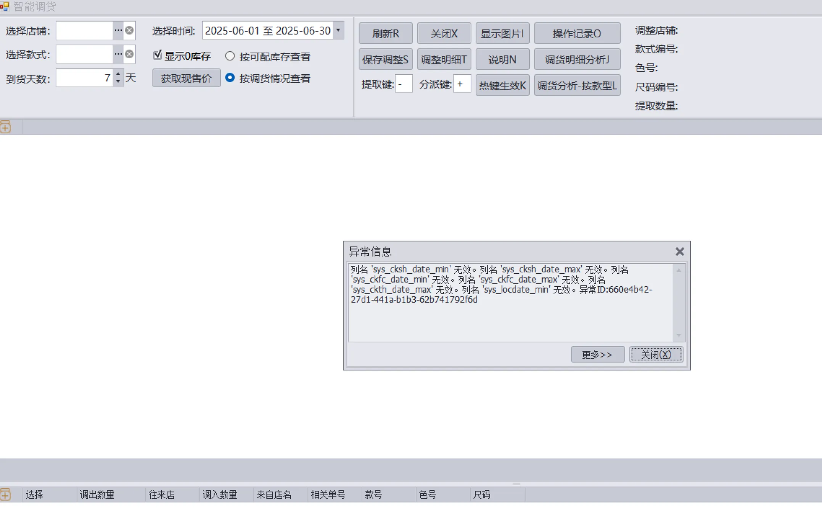Select 按可配库存查看 radio option
822x517 pixels.
[230, 56]
